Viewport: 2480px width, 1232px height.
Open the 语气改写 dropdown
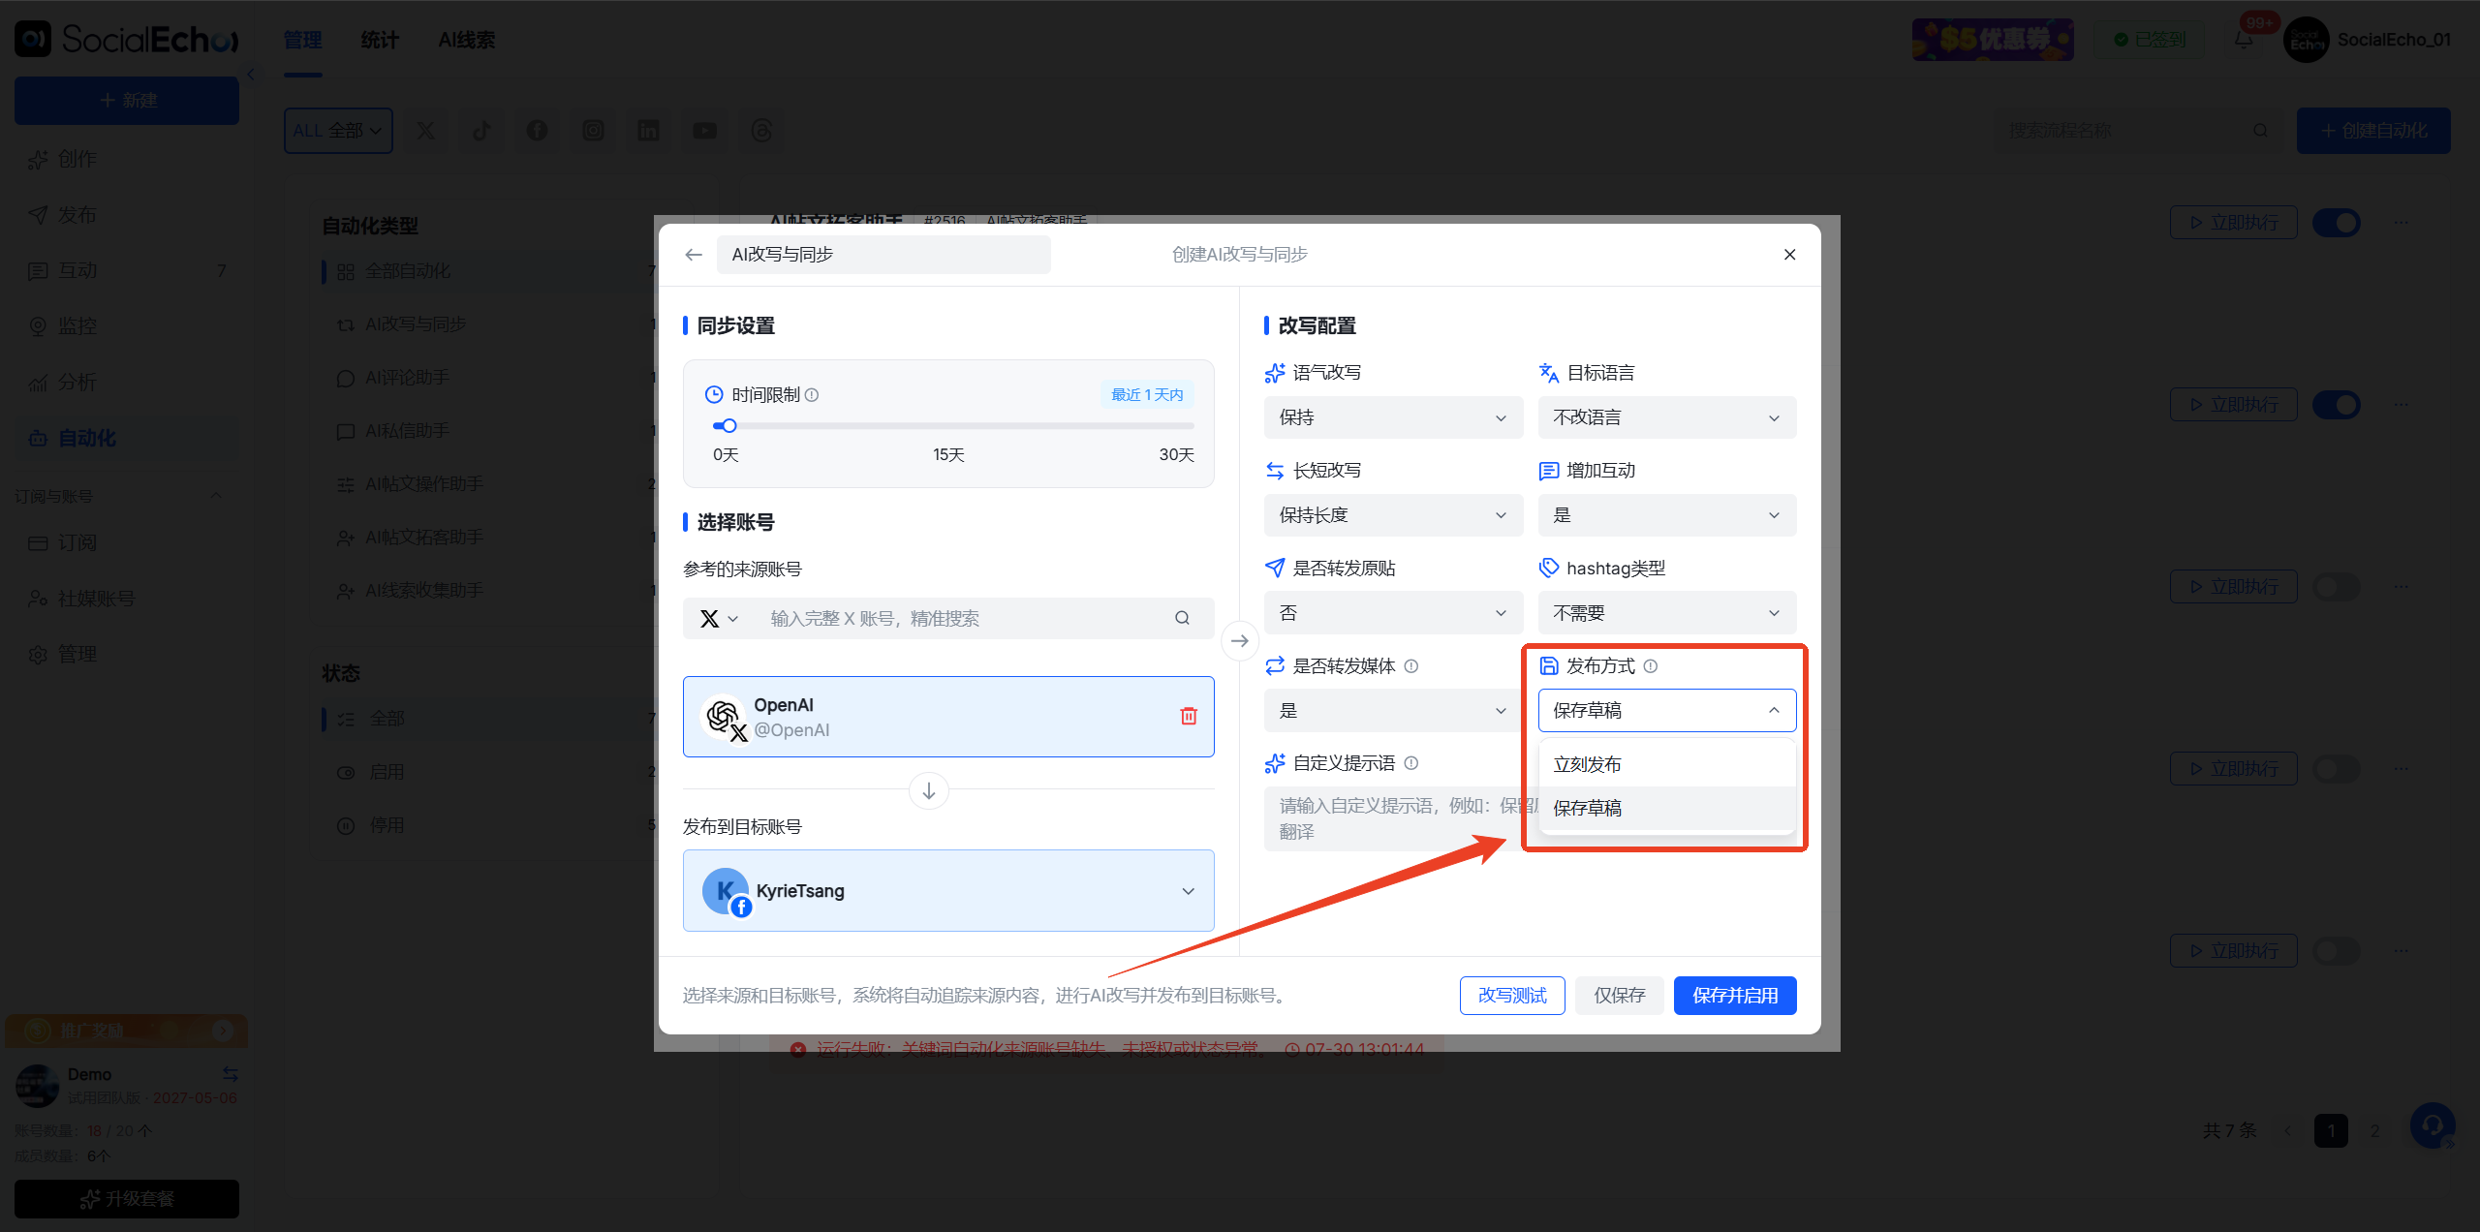pyautogui.click(x=1393, y=417)
